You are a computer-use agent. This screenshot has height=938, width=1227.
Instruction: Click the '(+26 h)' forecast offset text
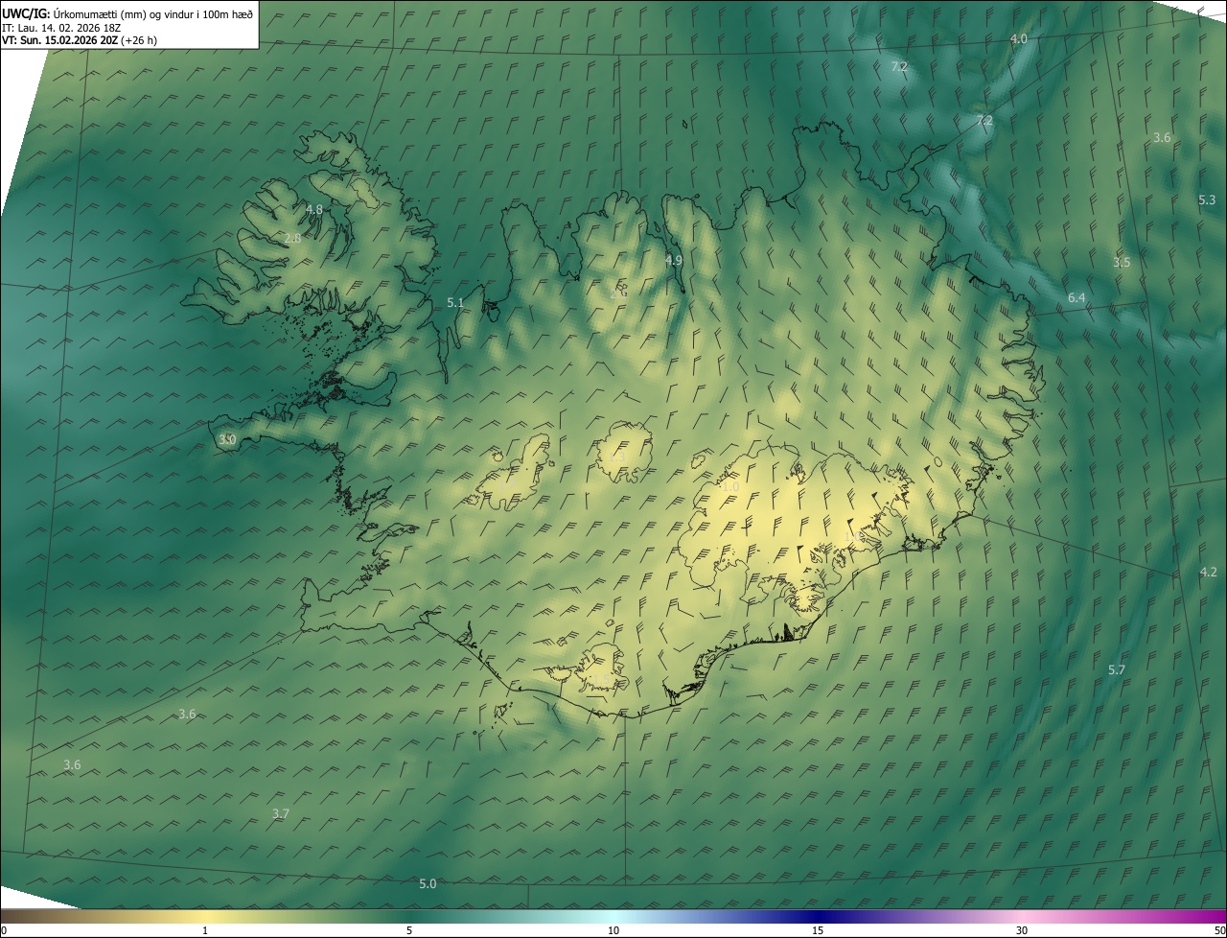coord(139,40)
